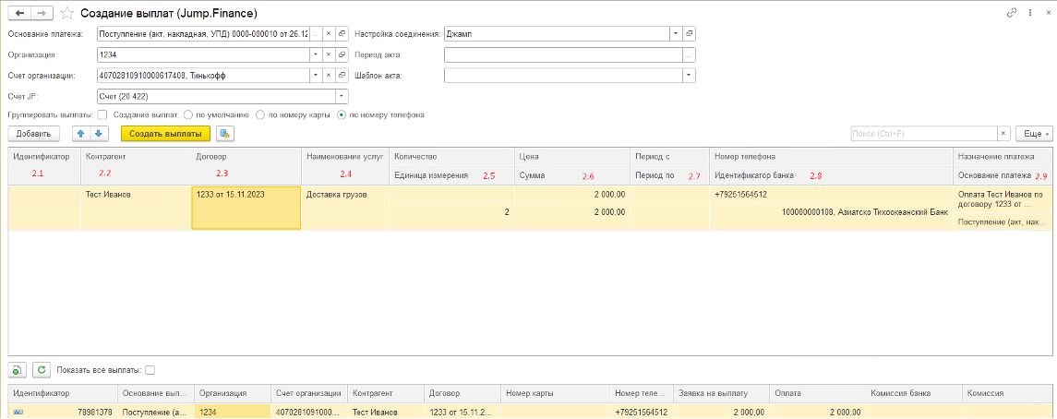Enable the Группировать выплаты checkbox
Screen dimensions: 1057x419
point(102,115)
